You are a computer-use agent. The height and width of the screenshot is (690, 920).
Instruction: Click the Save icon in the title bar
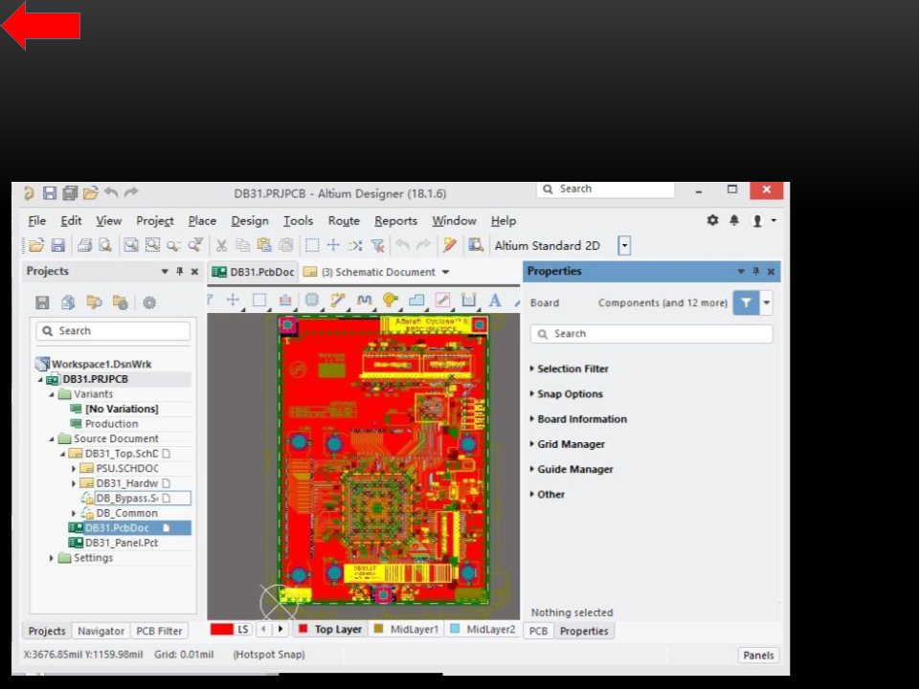coord(50,193)
